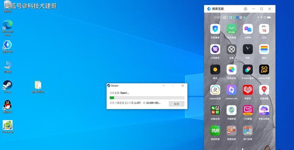Screen dimensions: 294x150
Task: Open the 常用应用 folder
Action: 231,130
